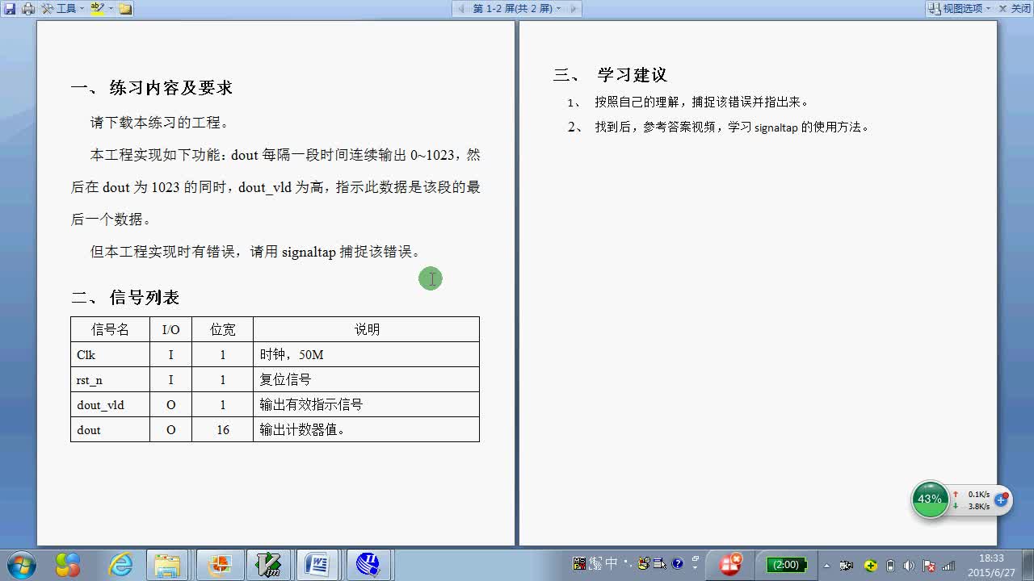Click the yellow folder icon in toolbar

125,8
